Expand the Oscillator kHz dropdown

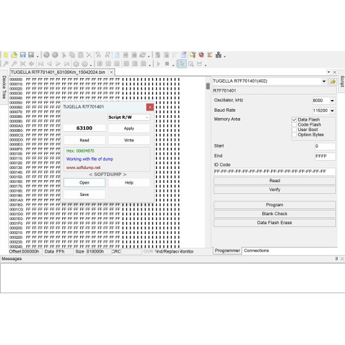[x=332, y=101]
